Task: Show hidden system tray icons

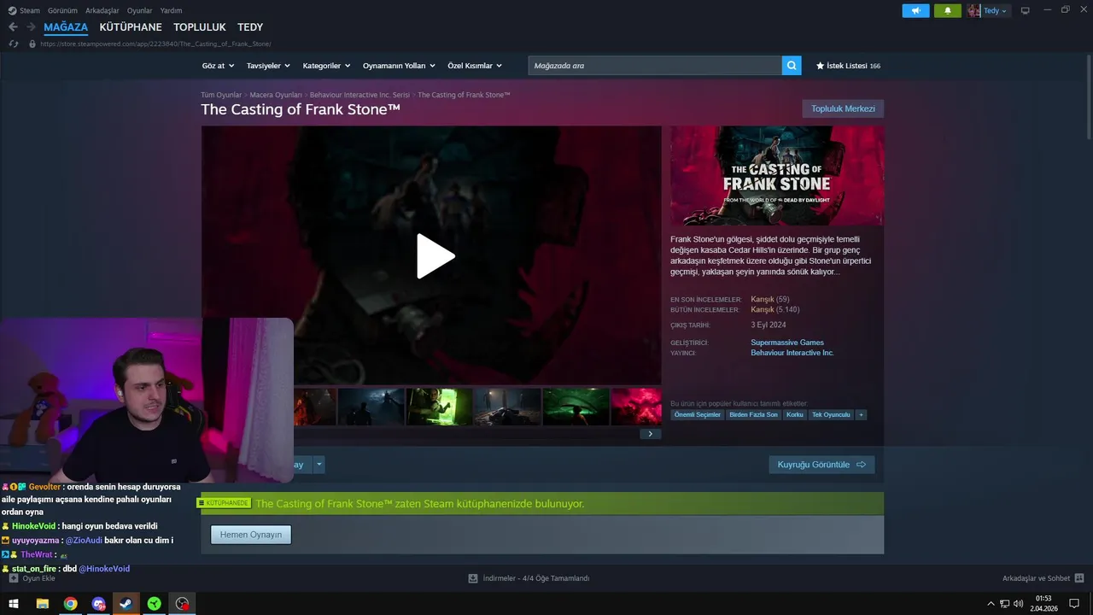Action: [991, 603]
